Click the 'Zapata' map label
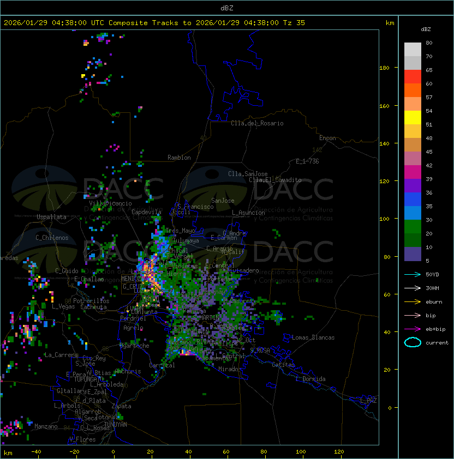The height and width of the screenshot is (459, 454). (121, 406)
